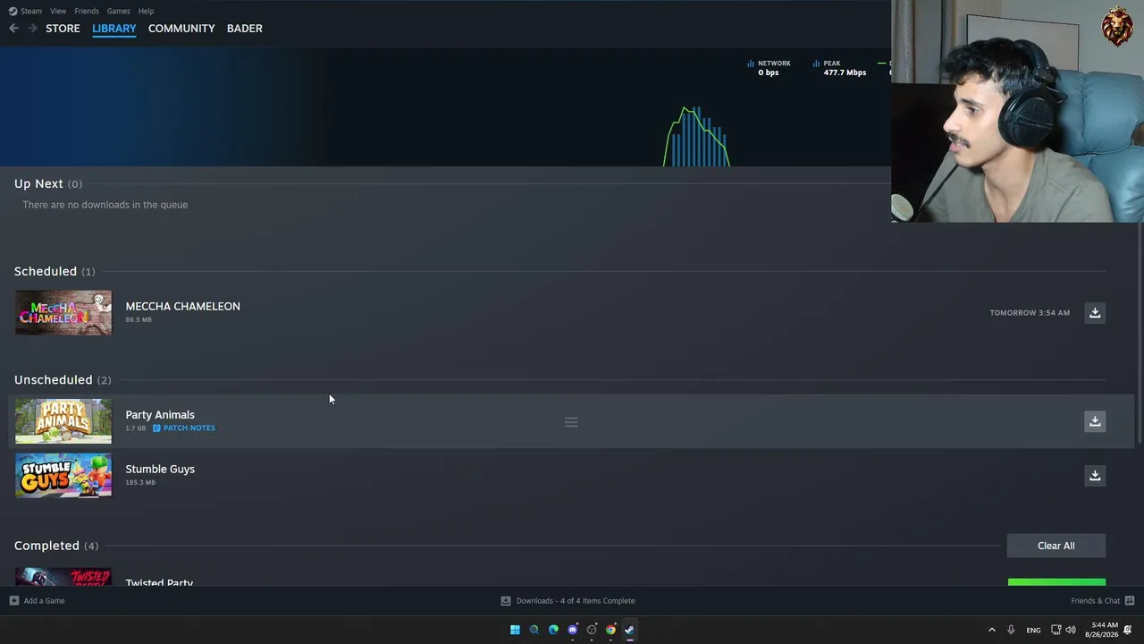
Task: Start the MECCHA CHAMELEON download now
Action: [1095, 313]
